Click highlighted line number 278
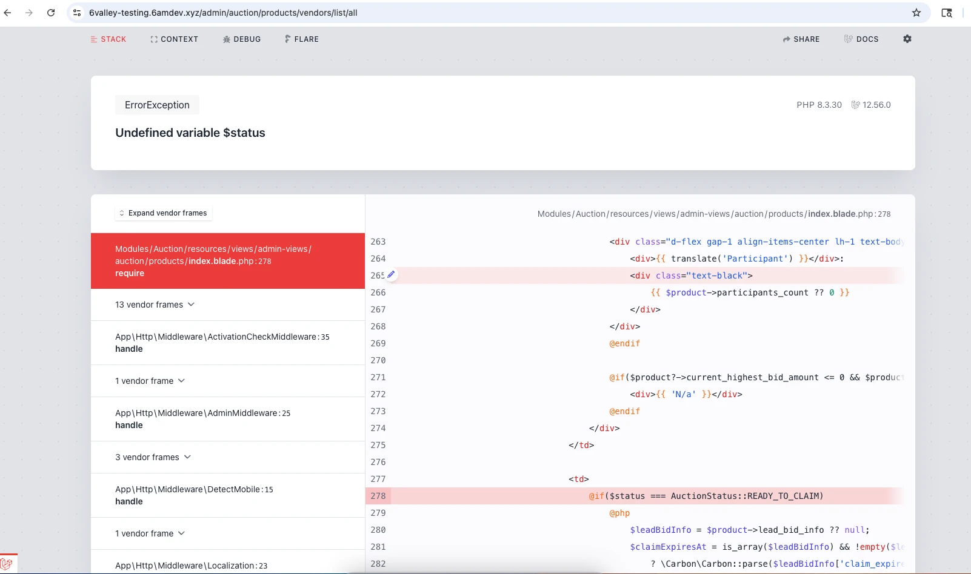This screenshot has height=574, width=971. (378, 496)
